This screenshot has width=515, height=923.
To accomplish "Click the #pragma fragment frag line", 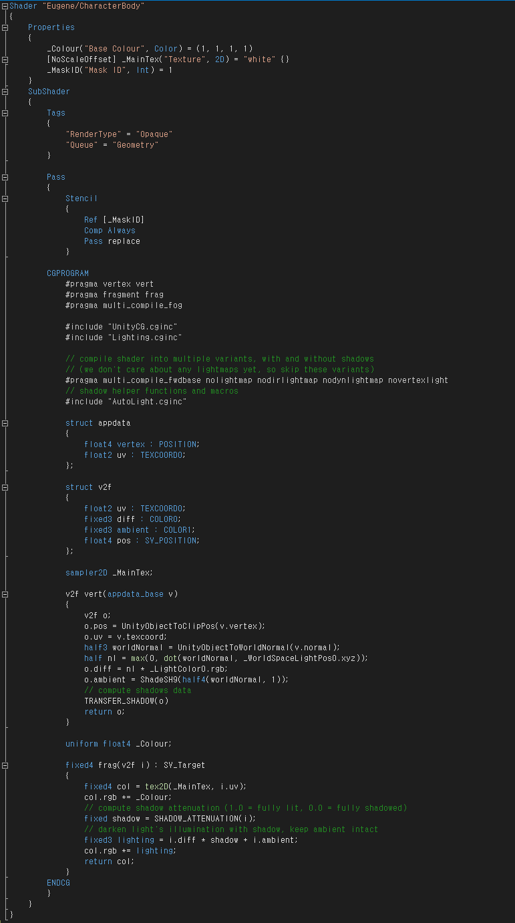I will point(114,295).
